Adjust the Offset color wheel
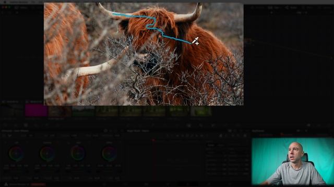334x187 pixels. pyautogui.click(x=109, y=153)
